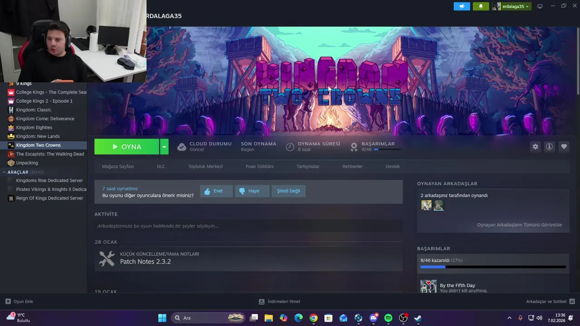The width and height of the screenshot is (580, 326).
Task: Choose the Hayır thumbs-down button
Action: pos(252,191)
